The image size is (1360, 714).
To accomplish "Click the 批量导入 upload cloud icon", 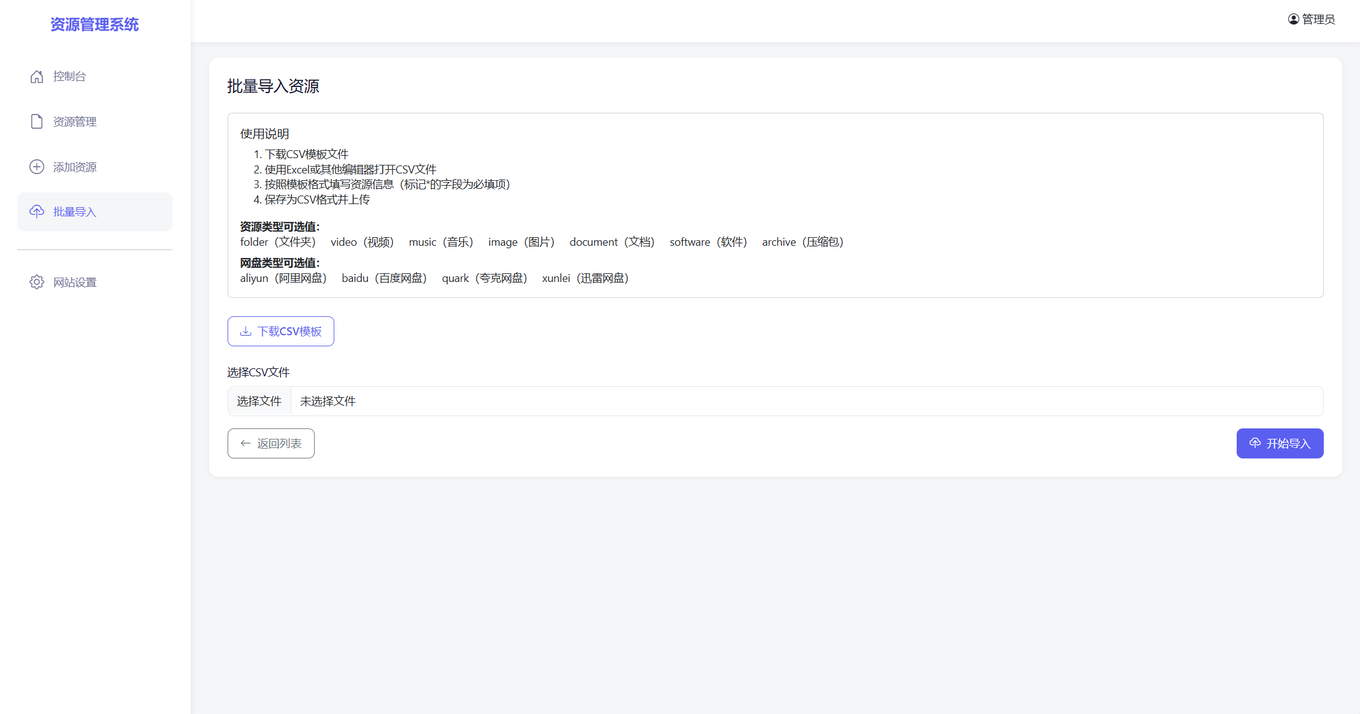I will pos(36,211).
